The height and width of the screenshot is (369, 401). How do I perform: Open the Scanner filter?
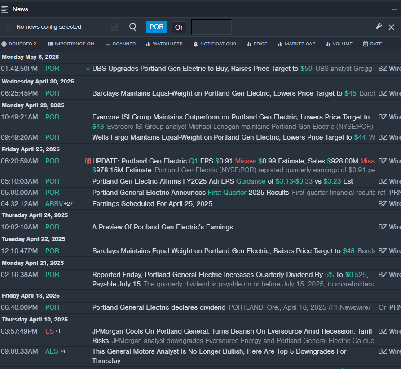pos(120,44)
